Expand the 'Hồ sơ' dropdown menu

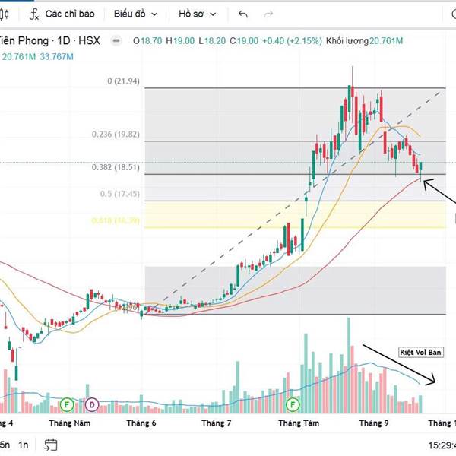tap(198, 14)
